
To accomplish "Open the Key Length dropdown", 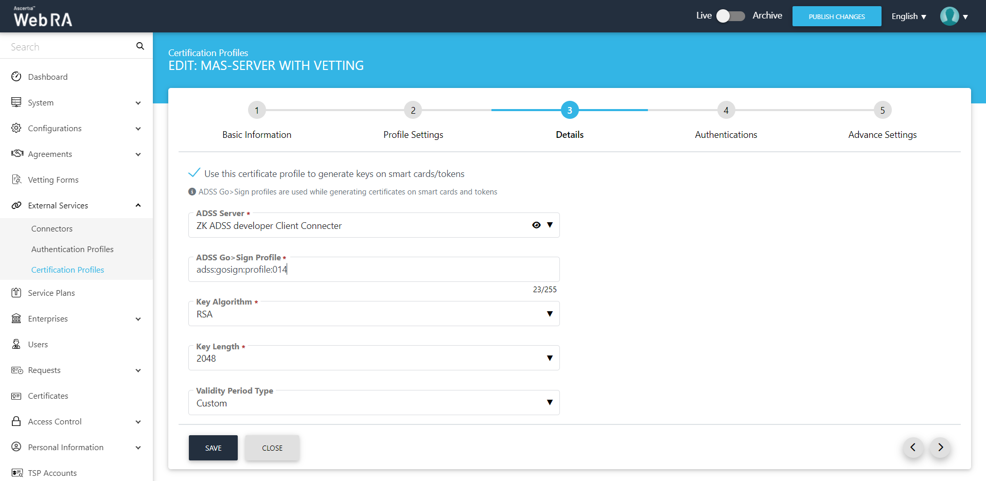I will coord(550,358).
